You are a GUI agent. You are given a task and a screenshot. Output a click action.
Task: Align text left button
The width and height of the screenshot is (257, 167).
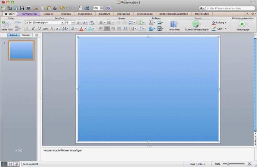101,29
